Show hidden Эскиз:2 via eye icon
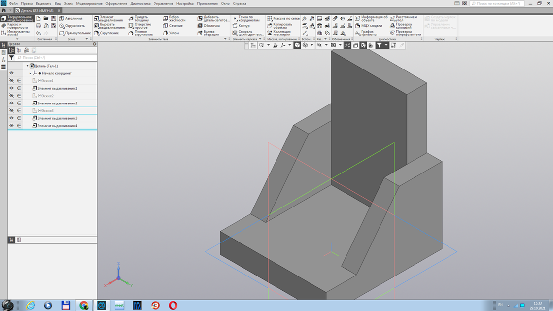Viewport: 553px width, 311px height. (x=11, y=96)
